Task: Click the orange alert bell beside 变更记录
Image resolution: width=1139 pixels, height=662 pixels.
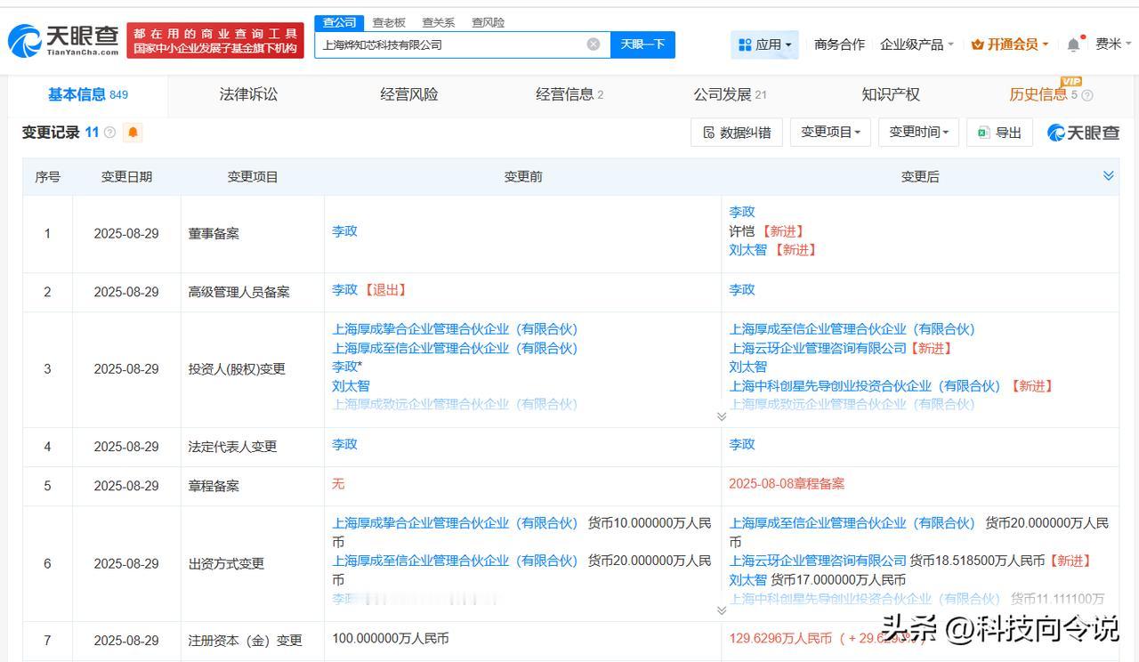Action: 133,133
